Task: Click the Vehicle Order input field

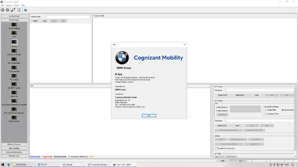Action: pyautogui.click(x=68, y=17)
